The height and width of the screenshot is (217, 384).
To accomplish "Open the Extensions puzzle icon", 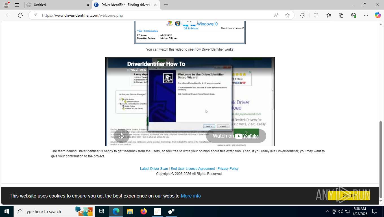I will point(302,15).
